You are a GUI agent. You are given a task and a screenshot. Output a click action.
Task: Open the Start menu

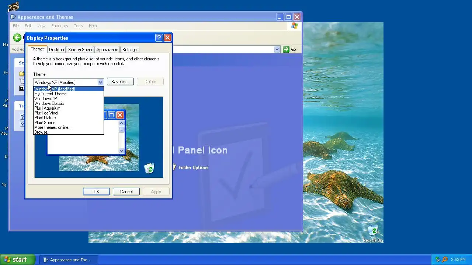[17, 259]
